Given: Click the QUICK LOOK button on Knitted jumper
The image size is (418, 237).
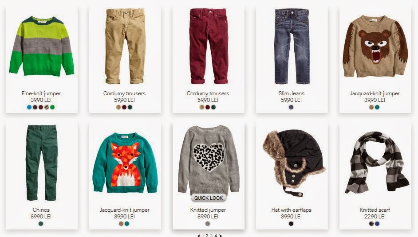Looking at the screenshot, I should pyautogui.click(x=209, y=198).
